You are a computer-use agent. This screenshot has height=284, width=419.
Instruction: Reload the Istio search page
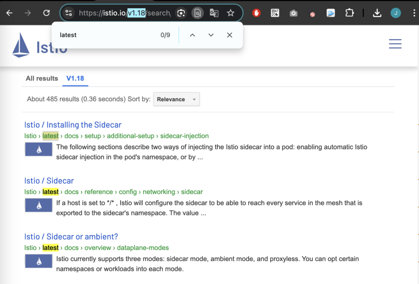pyautogui.click(x=47, y=13)
